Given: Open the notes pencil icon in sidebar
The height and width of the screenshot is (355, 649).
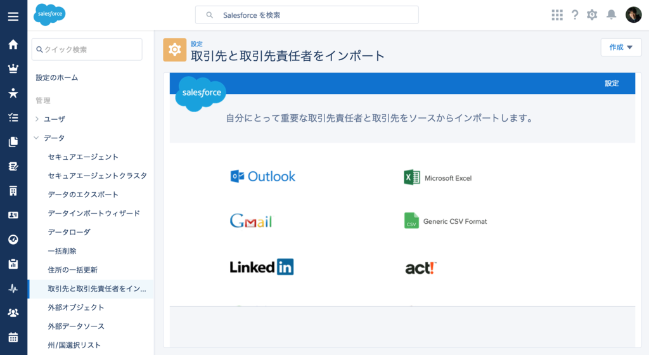Looking at the screenshot, I should [13, 166].
